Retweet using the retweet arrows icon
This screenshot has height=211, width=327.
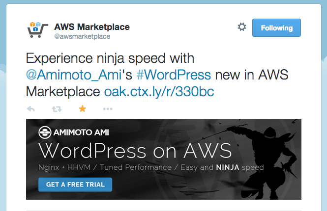point(57,109)
